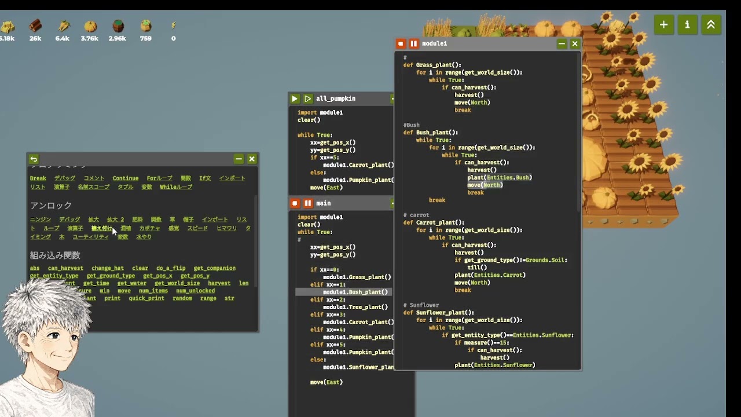Open the ニンジン unlock link

tap(41, 220)
